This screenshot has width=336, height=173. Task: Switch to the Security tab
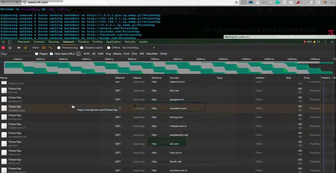click(130, 42)
